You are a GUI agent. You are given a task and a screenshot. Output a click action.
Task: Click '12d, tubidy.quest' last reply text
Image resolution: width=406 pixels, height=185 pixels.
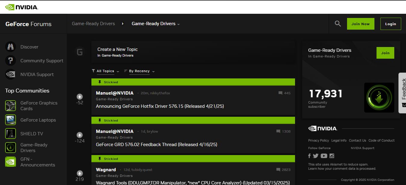tap(138, 170)
